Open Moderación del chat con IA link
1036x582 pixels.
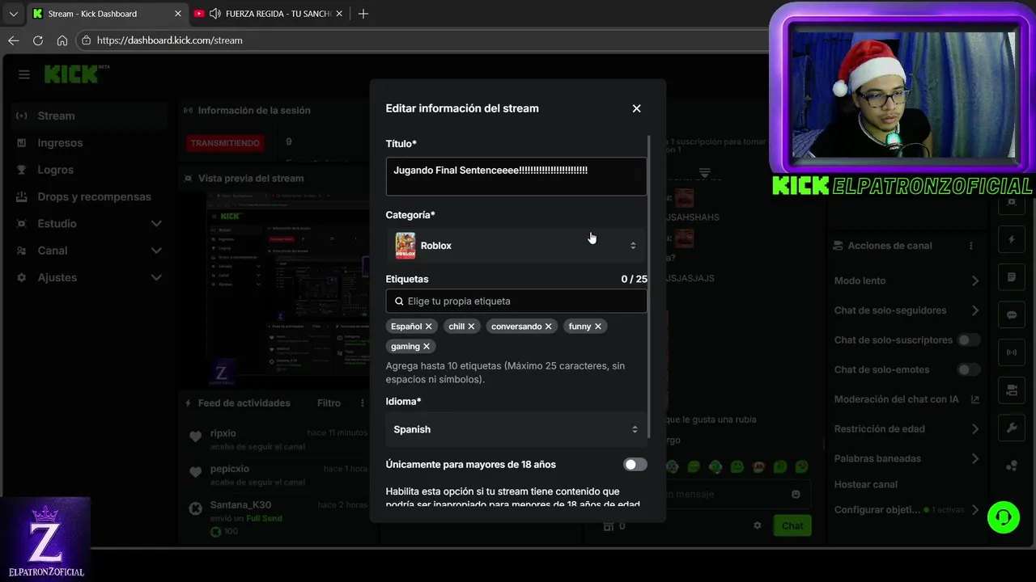coord(906,399)
